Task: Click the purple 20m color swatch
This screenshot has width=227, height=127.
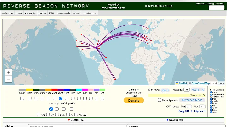Action: pyautogui.click(x=61, y=90)
